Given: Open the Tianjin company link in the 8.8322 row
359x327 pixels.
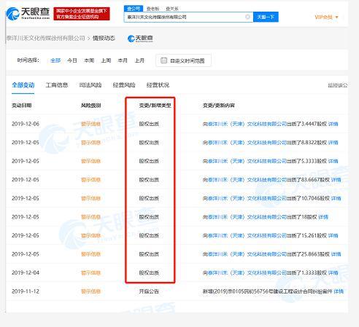Looking at the screenshot, I should 247,143.
